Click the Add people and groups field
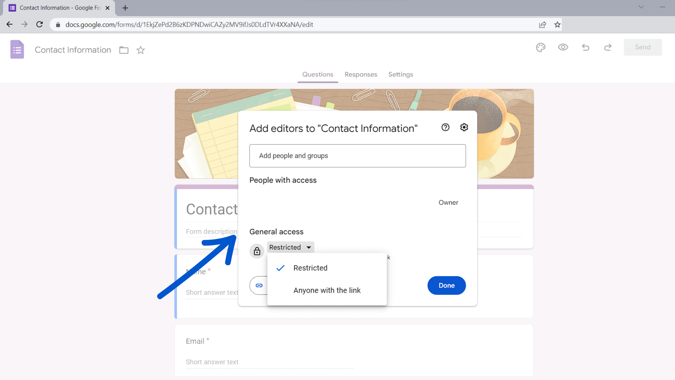675x380 pixels. tap(358, 156)
